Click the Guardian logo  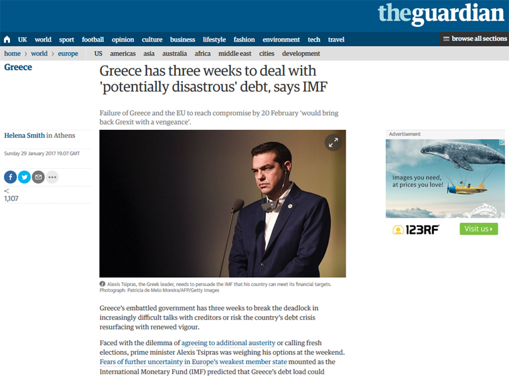pyautogui.click(x=441, y=13)
